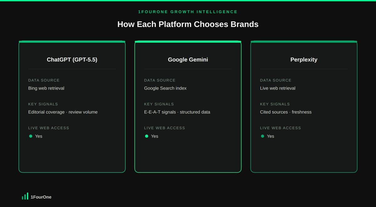This screenshot has width=376, height=207.
Task: Click the Yes text in Google Gemini card
Action: pyautogui.click(x=154, y=136)
